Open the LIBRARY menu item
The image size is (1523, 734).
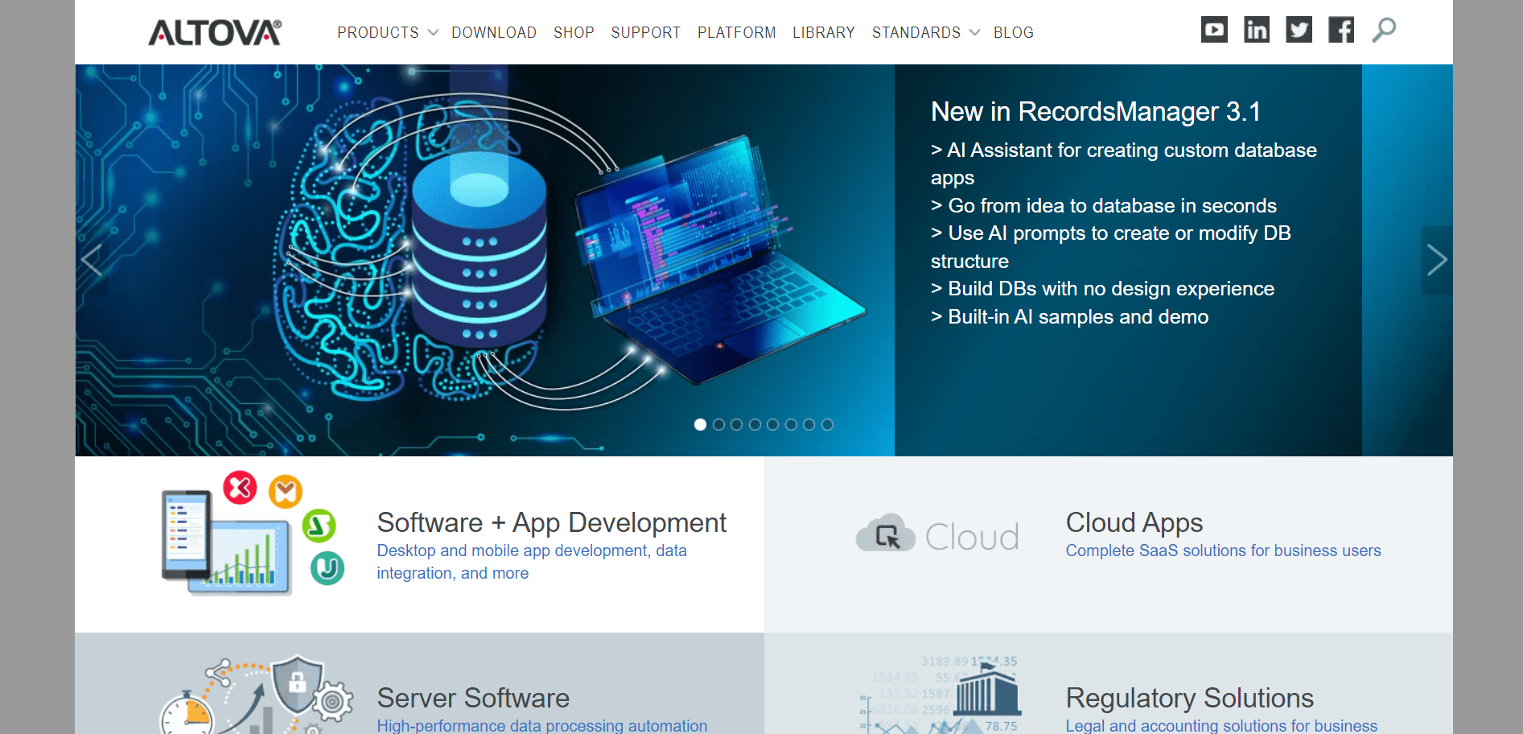coord(824,32)
